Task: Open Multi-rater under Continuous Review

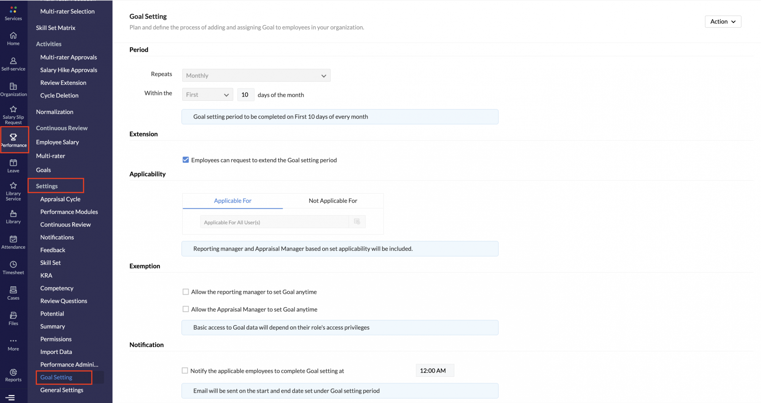Action: pyautogui.click(x=51, y=156)
